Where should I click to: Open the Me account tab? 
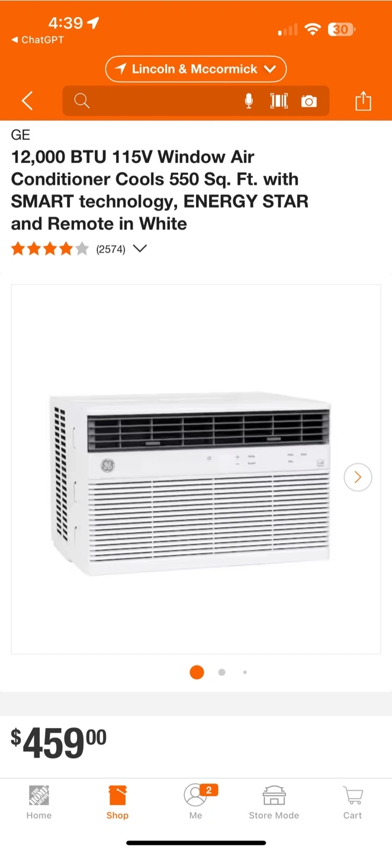click(x=196, y=803)
